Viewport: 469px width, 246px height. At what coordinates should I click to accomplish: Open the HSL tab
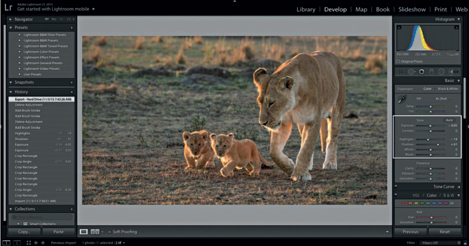point(416,195)
